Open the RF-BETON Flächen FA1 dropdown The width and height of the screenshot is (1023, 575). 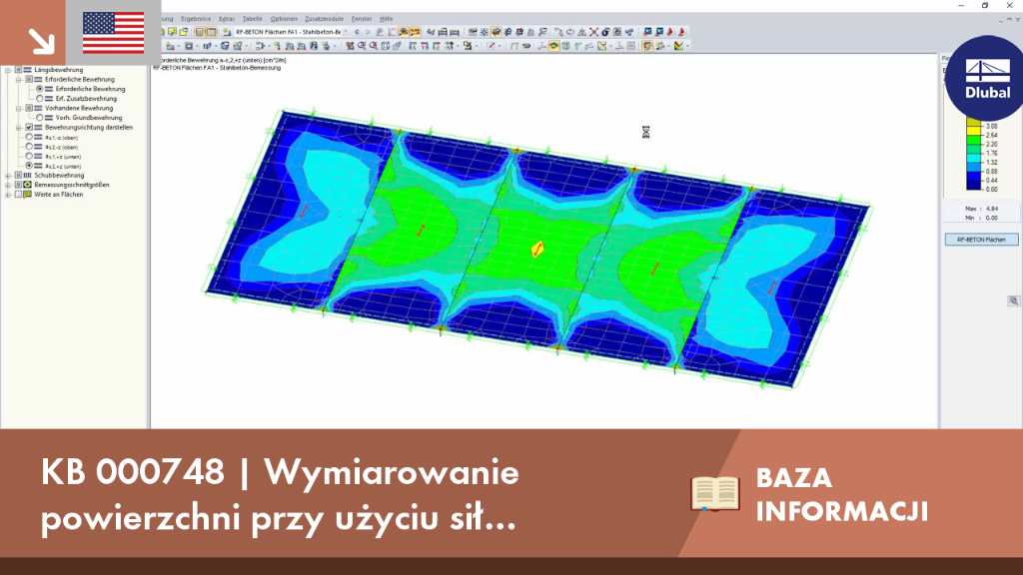tap(346, 32)
